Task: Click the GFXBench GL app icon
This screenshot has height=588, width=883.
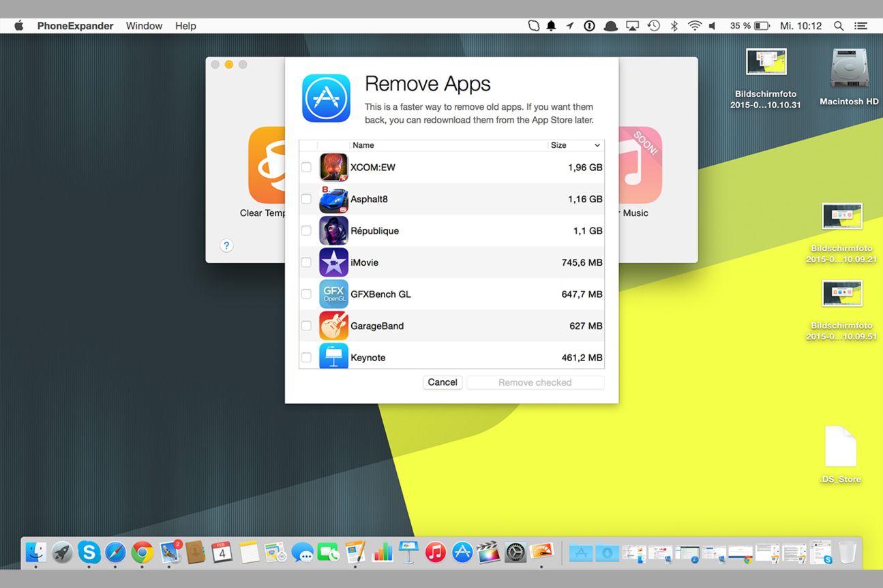Action: click(x=333, y=294)
